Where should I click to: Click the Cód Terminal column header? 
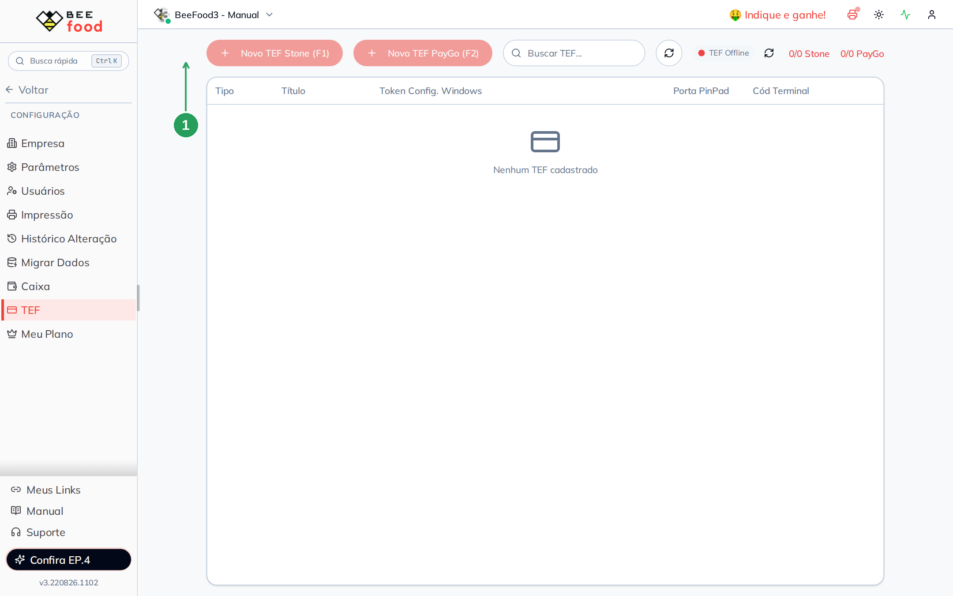tap(781, 91)
